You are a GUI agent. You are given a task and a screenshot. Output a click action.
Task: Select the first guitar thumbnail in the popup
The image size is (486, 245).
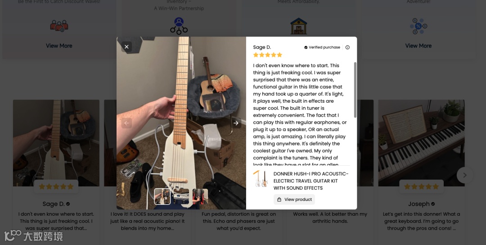(162, 196)
